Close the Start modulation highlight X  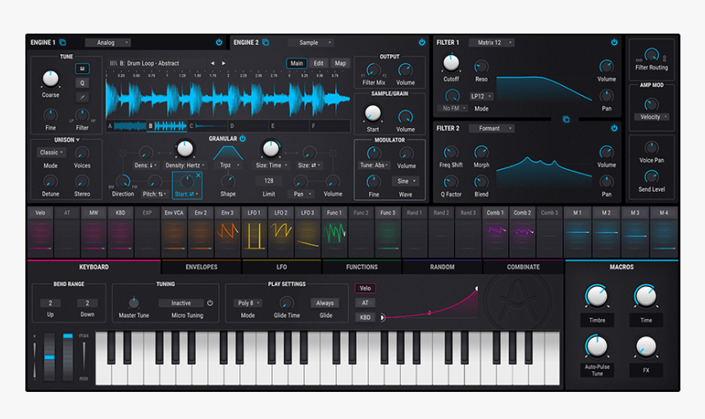click(198, 175)
